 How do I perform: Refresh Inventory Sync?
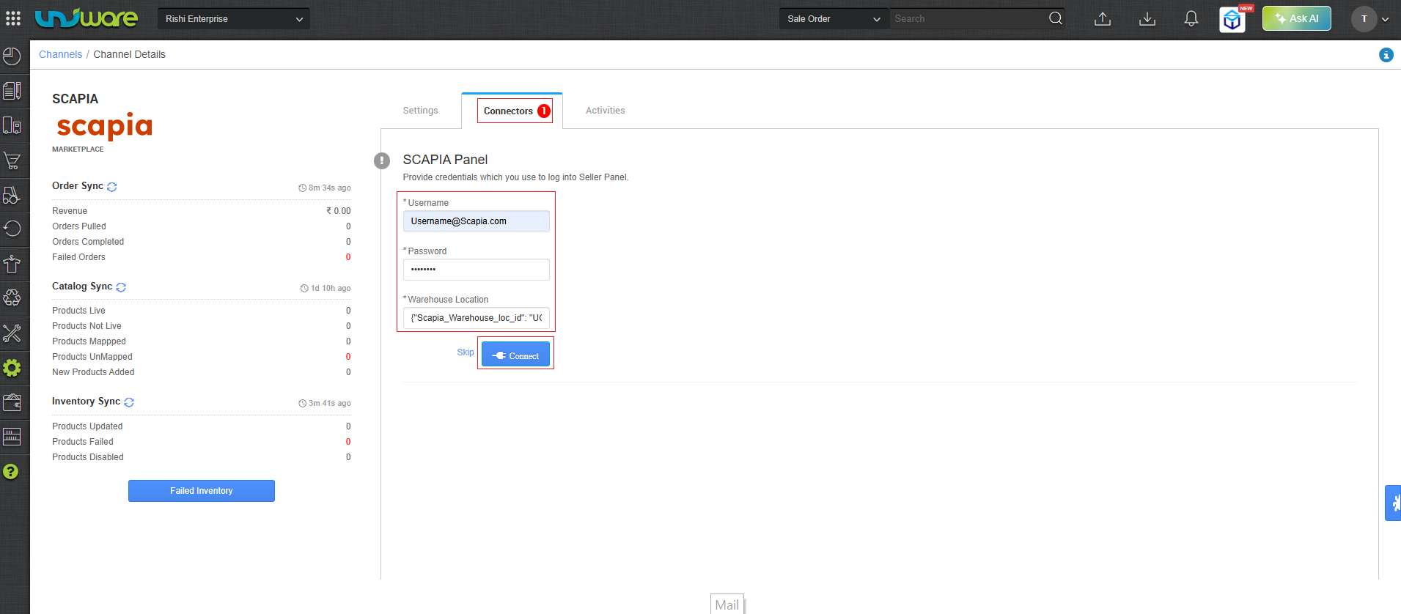click(129, 402)
